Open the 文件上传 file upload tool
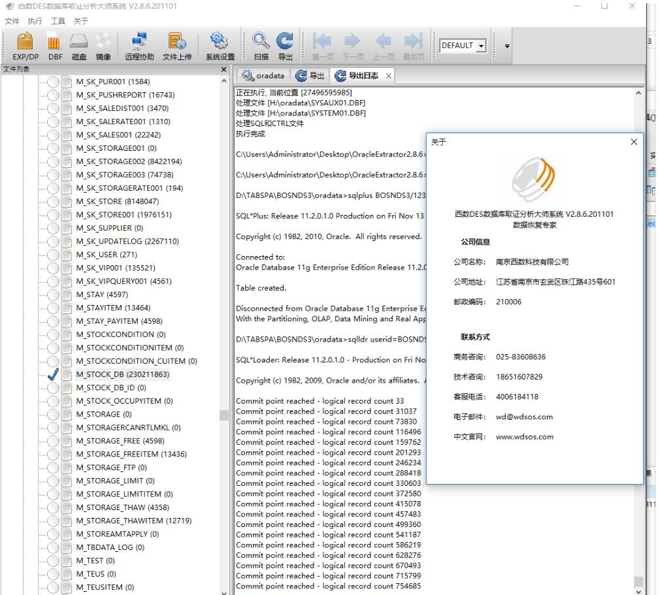Viewport: 658px width, 595px height. tap(176, 46)
